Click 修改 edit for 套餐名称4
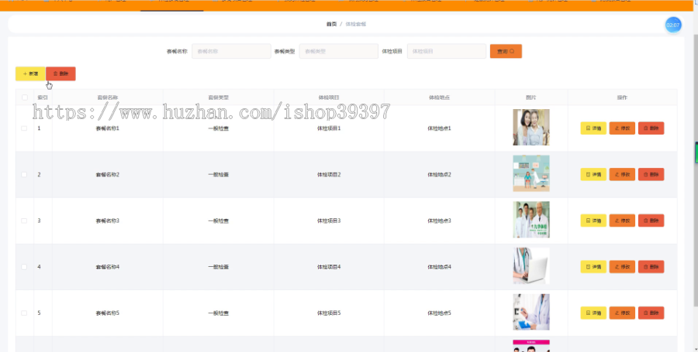Screen dimensions: 698x352 coord(622,267)
